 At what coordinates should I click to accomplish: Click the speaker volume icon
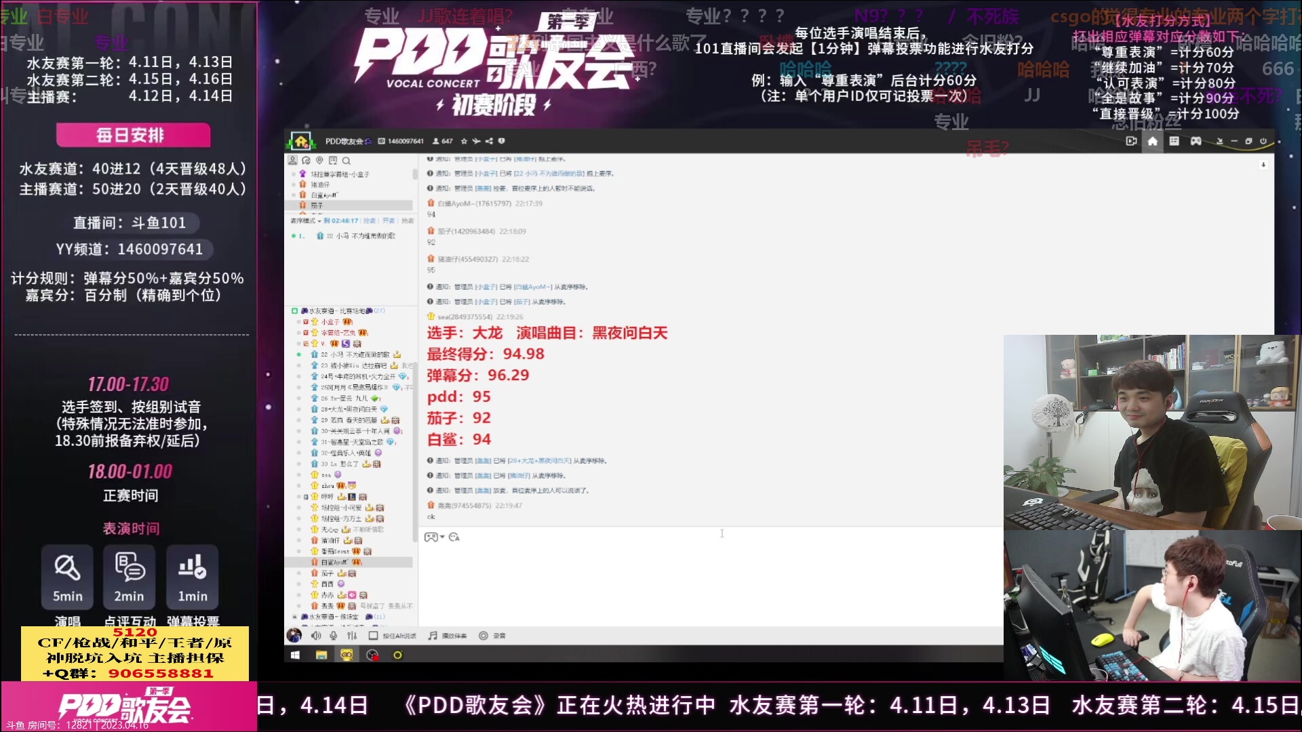click(316, 636)
